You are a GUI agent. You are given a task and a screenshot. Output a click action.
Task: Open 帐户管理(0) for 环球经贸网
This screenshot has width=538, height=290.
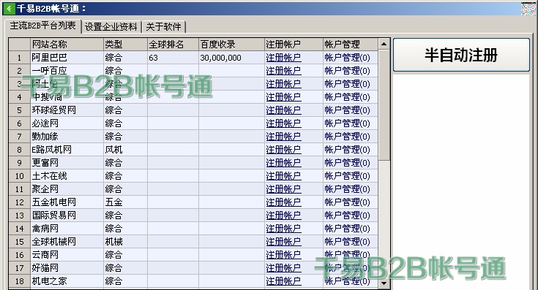pyautogui.click(x=347, y=110)
